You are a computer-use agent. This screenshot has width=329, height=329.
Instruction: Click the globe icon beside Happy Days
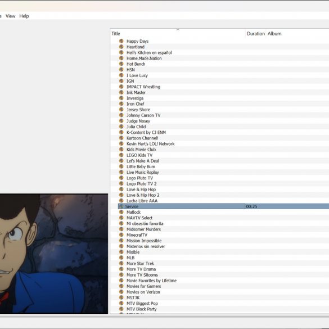(x=121, y=41)
